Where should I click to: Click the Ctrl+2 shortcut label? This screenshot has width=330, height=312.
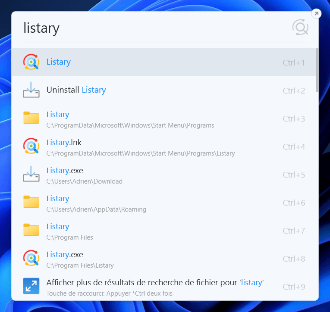294,90
